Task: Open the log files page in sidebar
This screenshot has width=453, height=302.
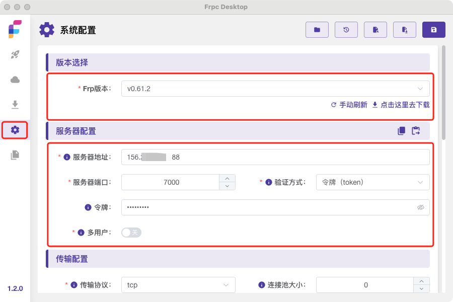Action: pos(15,155)
